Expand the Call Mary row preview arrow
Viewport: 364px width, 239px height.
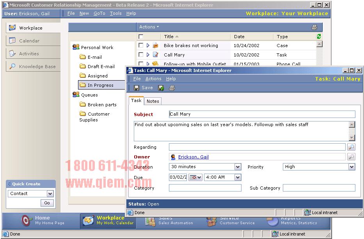[x=148, y=54]
